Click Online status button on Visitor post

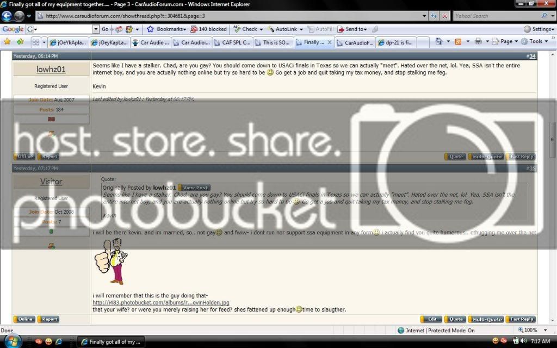tap(24, 319)
